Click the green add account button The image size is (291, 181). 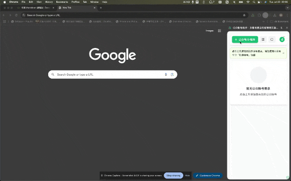tap(245, 39)
